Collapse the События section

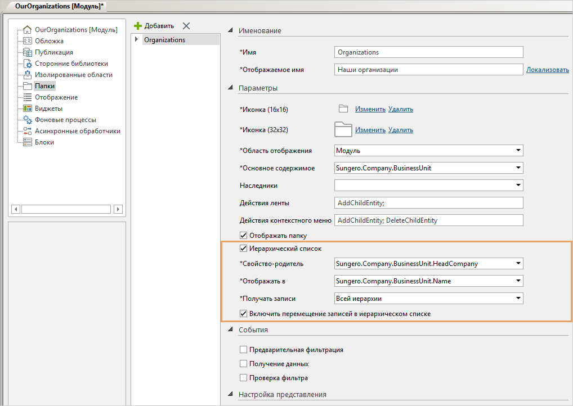click(230, 330)
